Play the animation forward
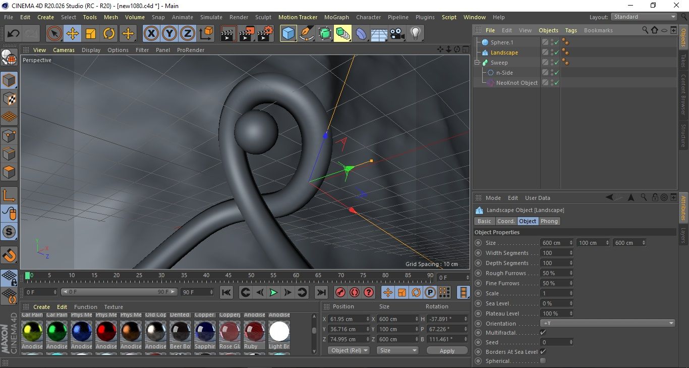Screen dimensions: 689x368 273,292
